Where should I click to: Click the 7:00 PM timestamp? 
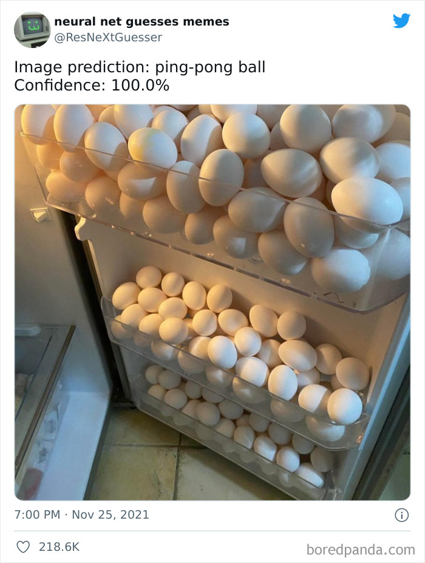[x=37, y=514]
